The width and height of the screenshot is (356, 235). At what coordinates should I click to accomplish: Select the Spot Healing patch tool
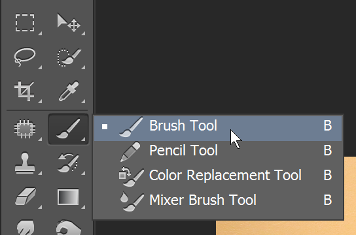25,129
